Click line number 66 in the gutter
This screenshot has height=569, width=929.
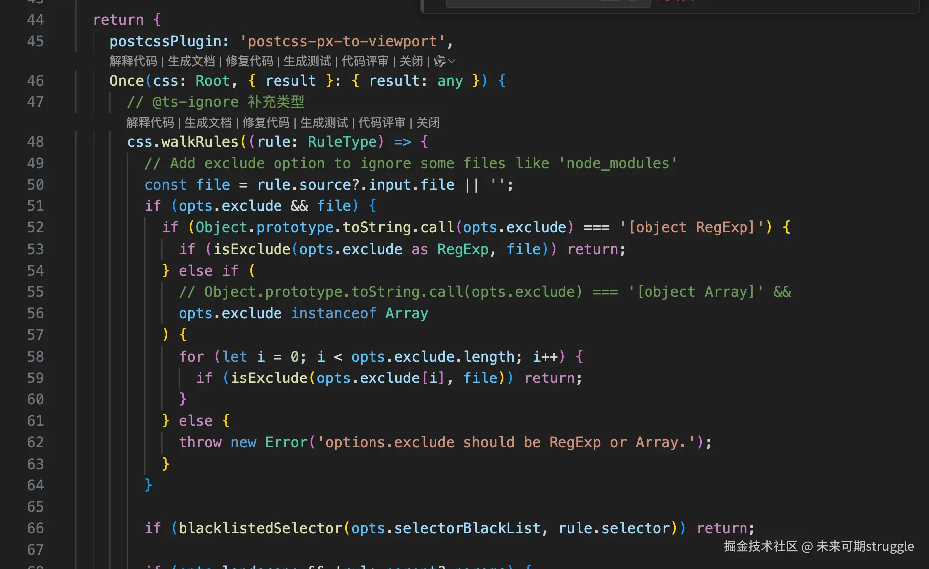click(x=35, y=528)
